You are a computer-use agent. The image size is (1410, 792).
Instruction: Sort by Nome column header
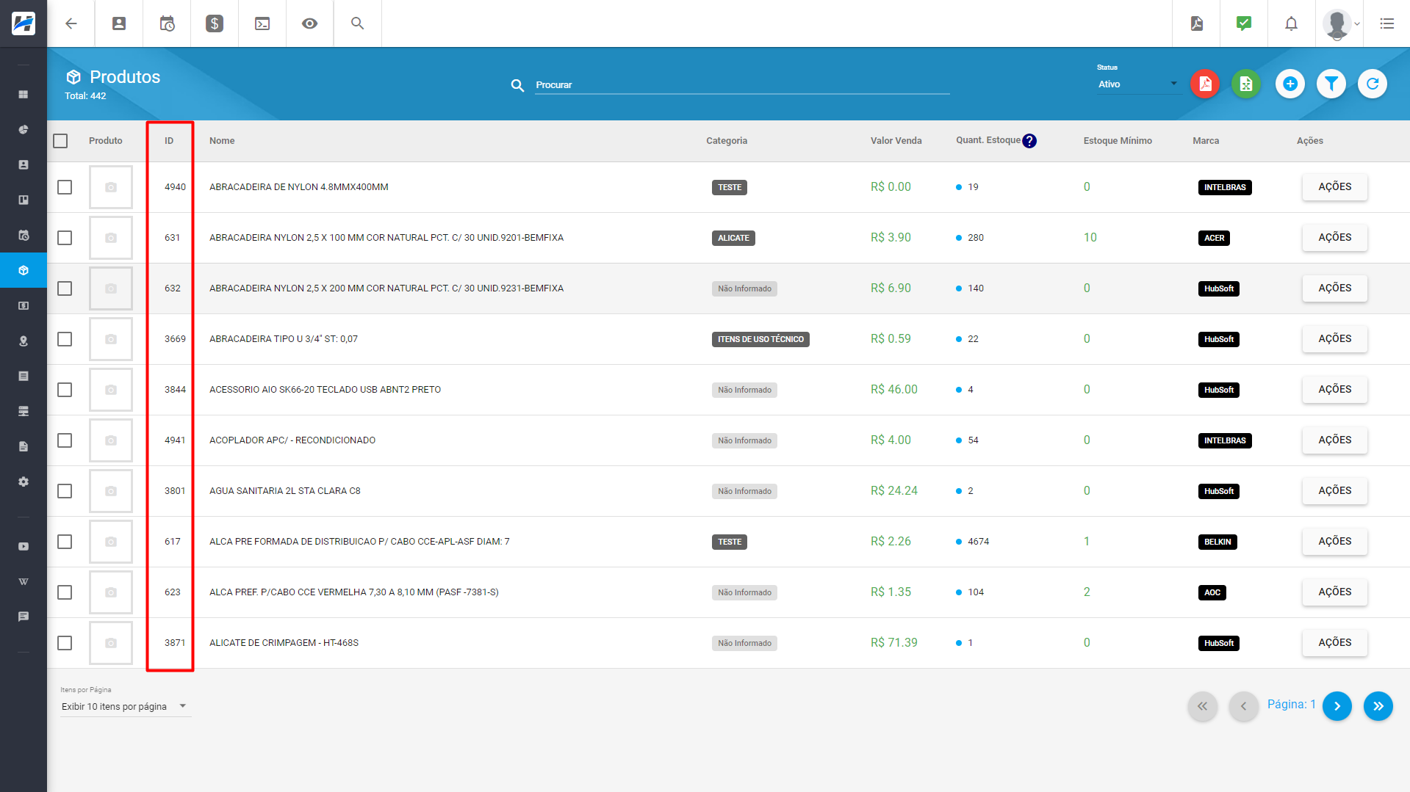[222, 141]
